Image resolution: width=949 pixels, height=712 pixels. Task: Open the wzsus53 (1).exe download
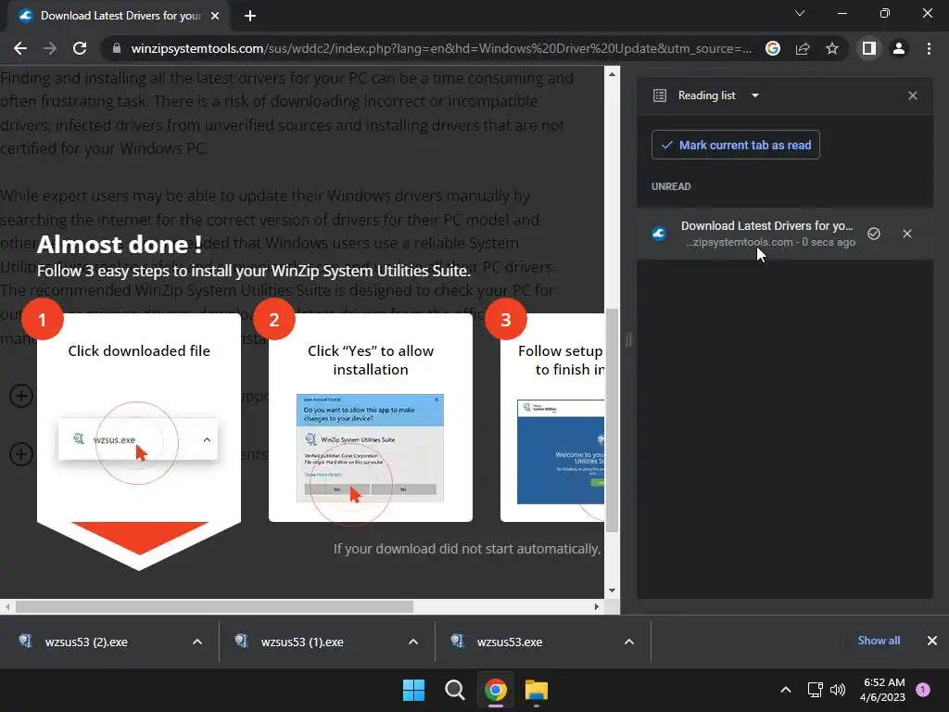coord(301,642)
